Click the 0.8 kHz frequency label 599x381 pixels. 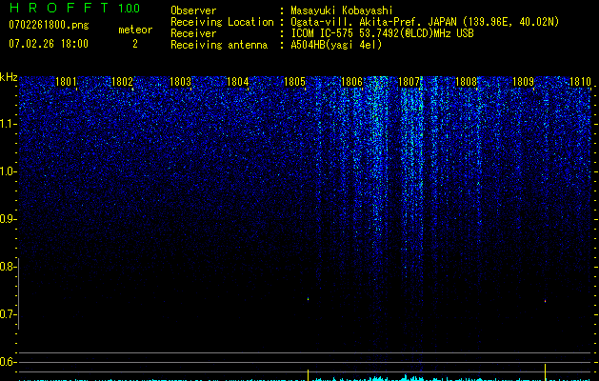click(8, 267)
